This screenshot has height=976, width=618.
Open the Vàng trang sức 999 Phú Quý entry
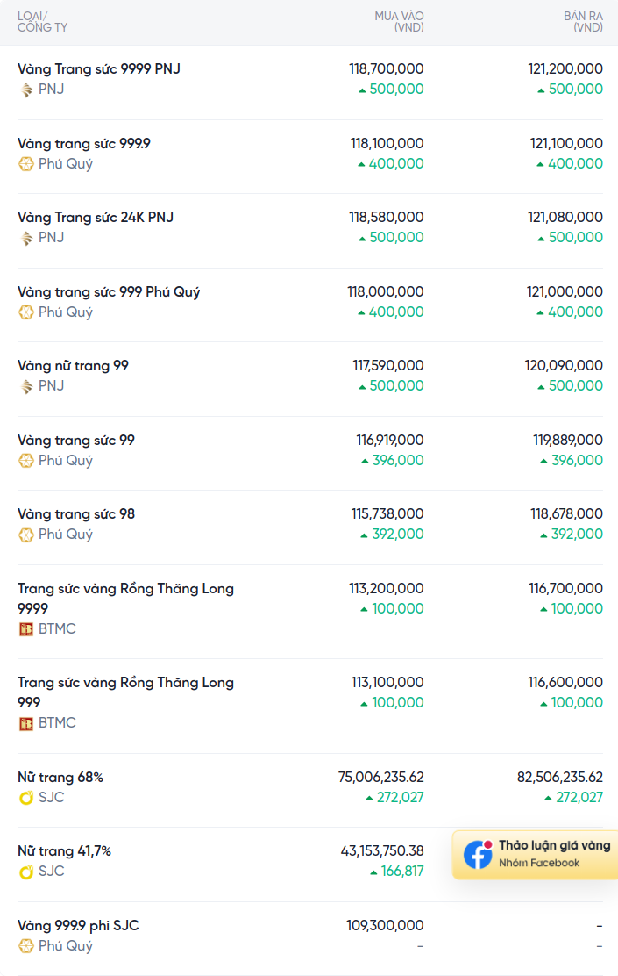[109, 291]
